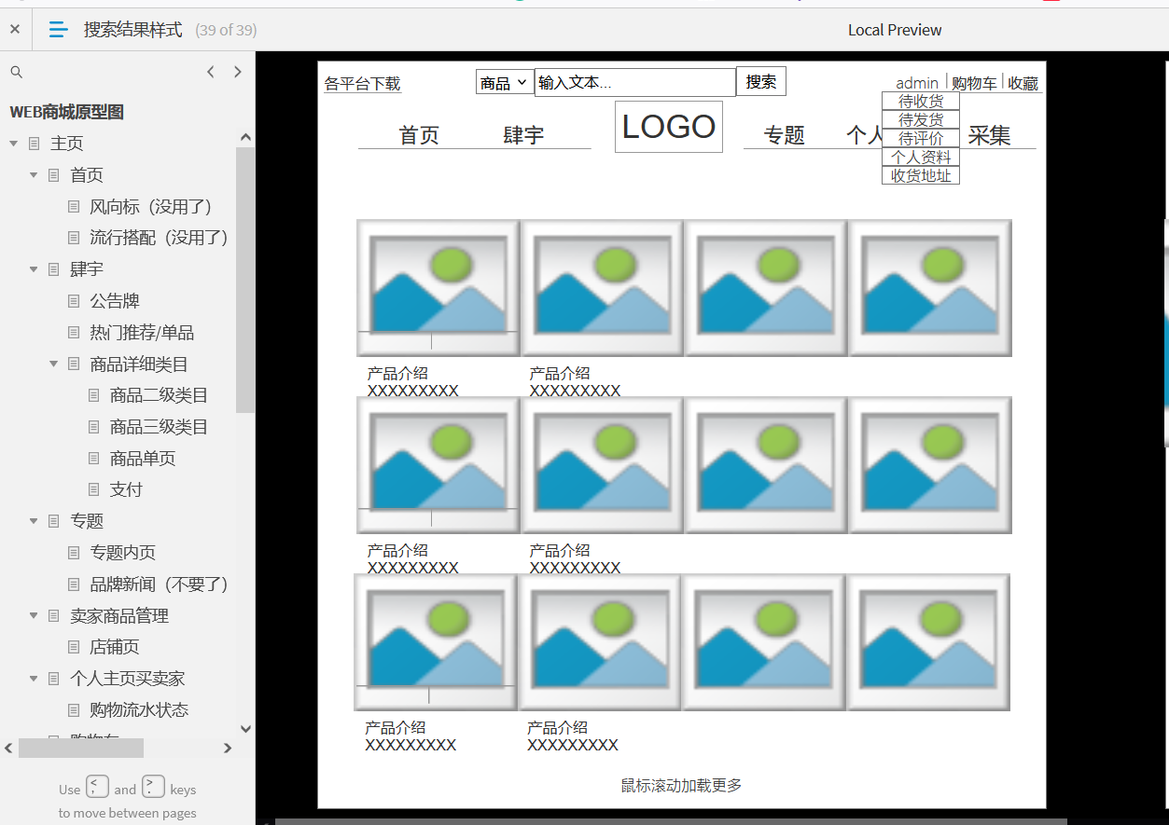Viewport: 1169px width, 825px height.
Task: Click third product thumbnail in middle row
Action: pyautogui.click(x=766, y=465)
